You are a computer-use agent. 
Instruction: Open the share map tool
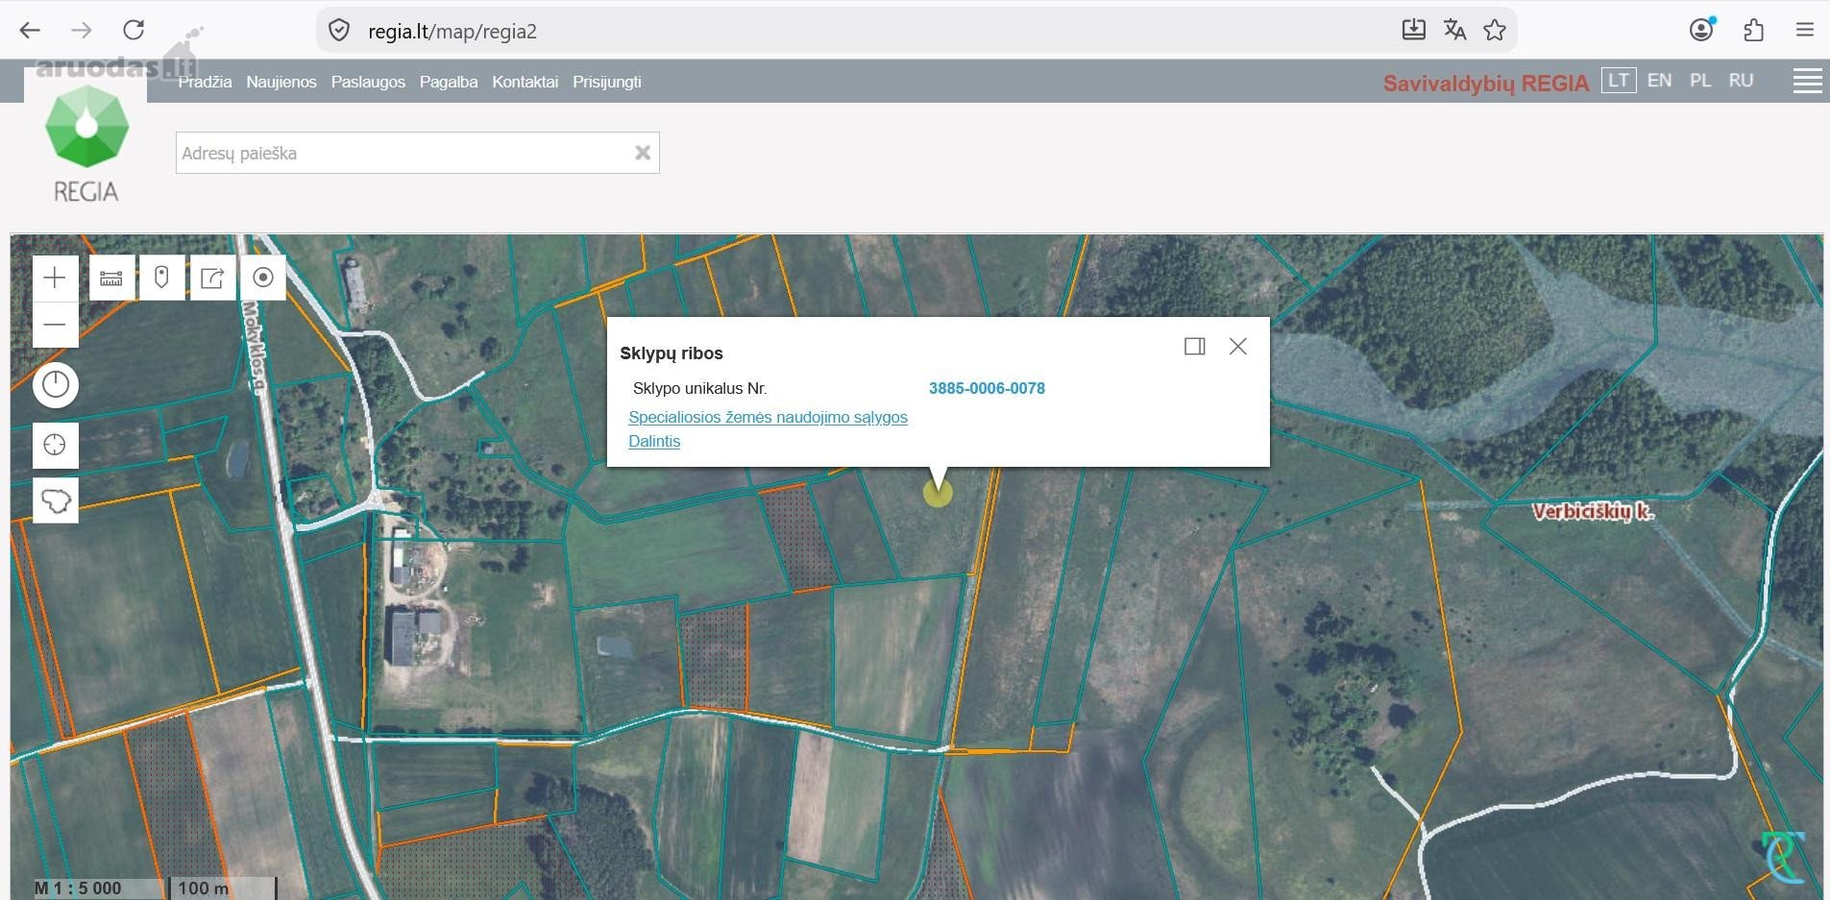[212, 278]
